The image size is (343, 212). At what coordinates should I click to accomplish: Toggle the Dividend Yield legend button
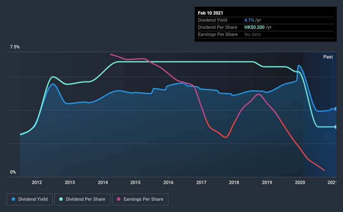coord(30,199)
